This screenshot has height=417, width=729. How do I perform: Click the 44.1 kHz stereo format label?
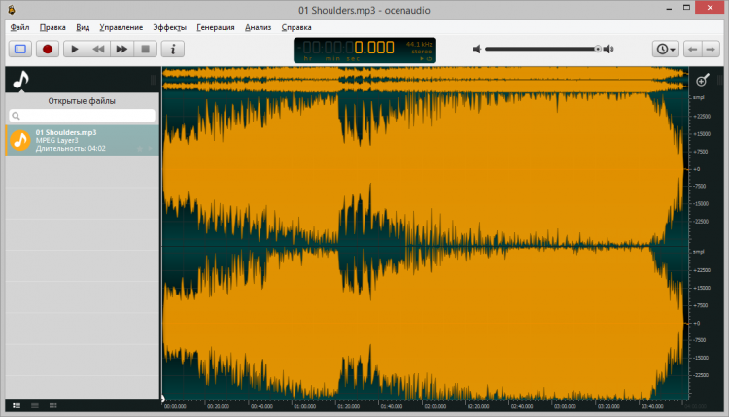(420, 48)
